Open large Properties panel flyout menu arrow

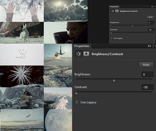[x=155, y=46]
